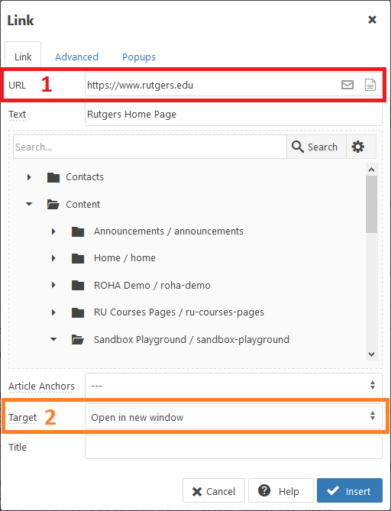Expand the Contacts tree node
The height and width of the screenshot is (511, 391).
[x=29, y=177]
